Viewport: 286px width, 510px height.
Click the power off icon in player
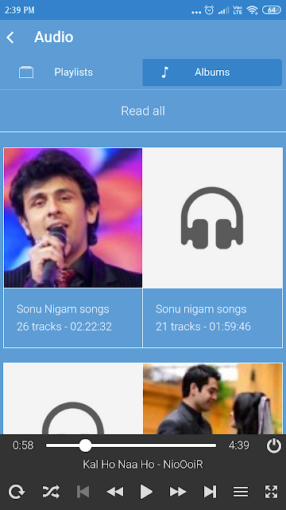[274, 445]
